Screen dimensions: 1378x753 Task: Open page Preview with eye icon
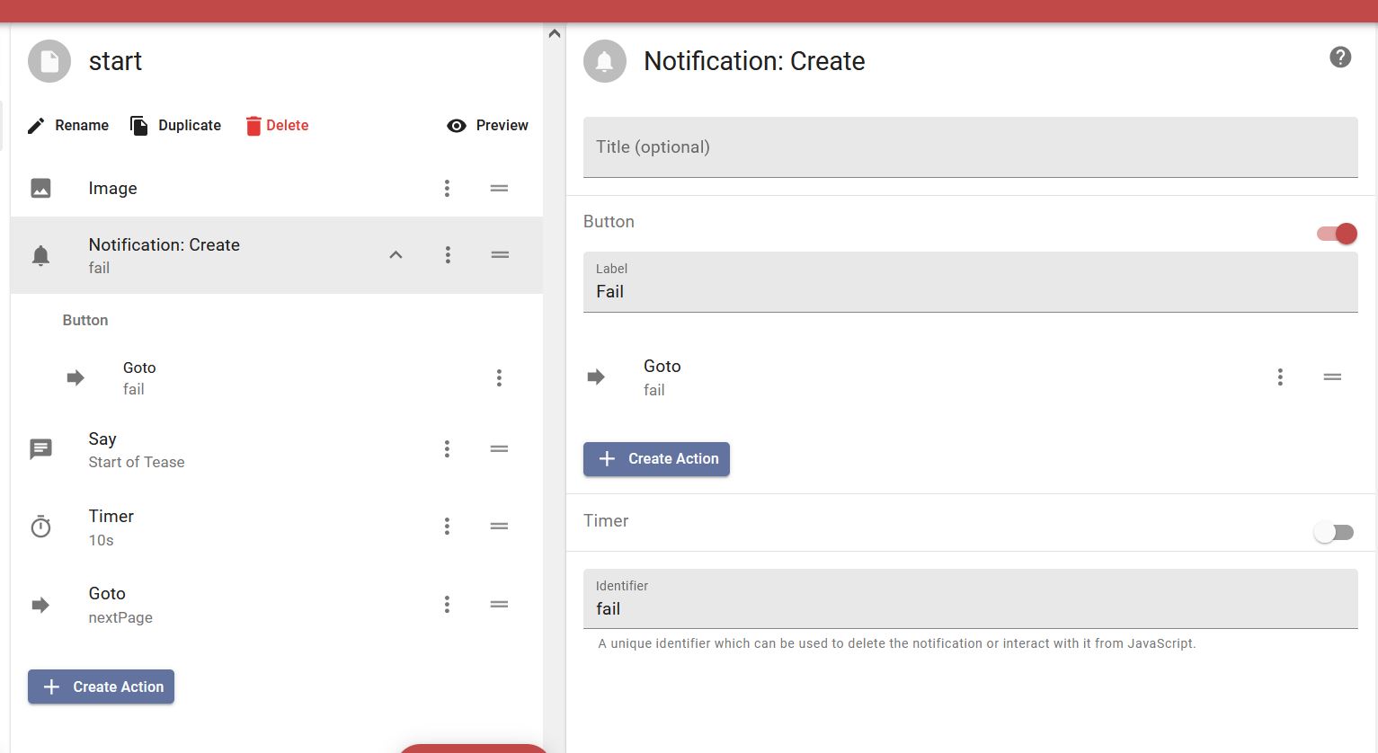487,126
